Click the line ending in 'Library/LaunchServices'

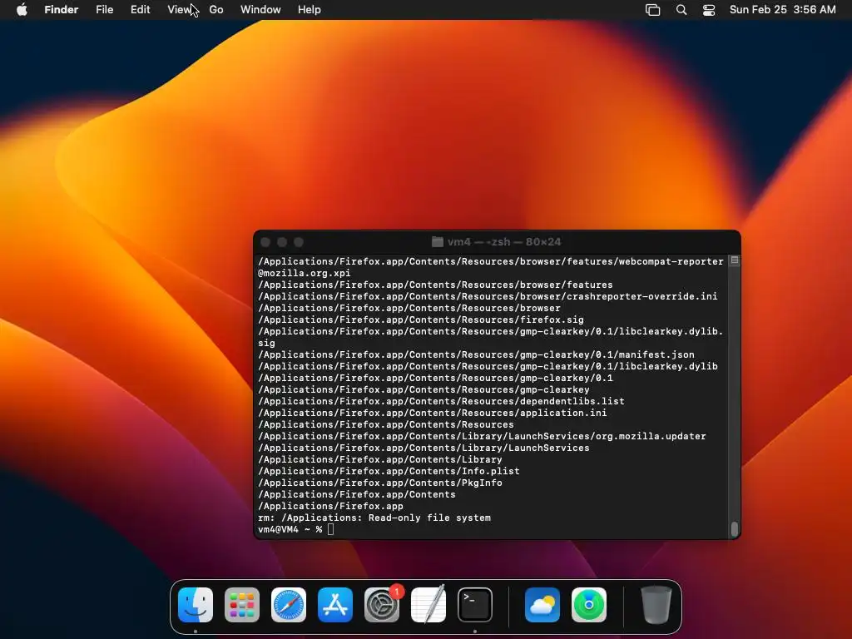(x=424, y=448)
